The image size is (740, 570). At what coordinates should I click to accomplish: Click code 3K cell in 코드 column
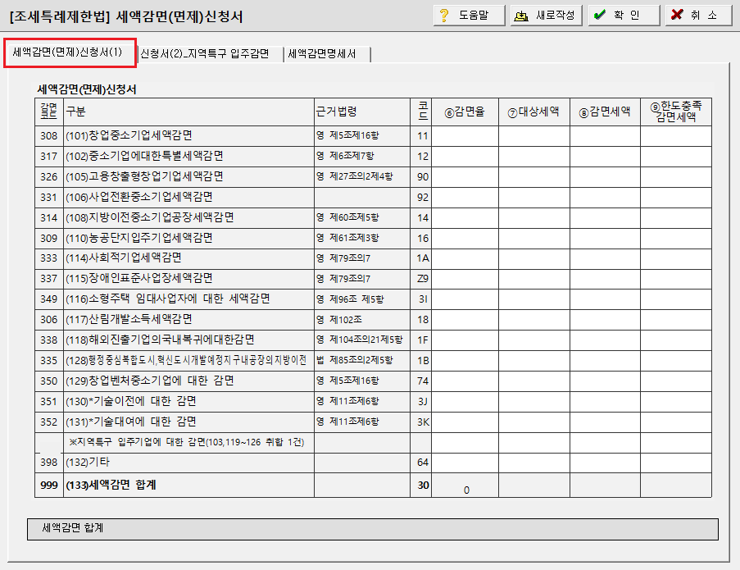[x=422, y=422]
